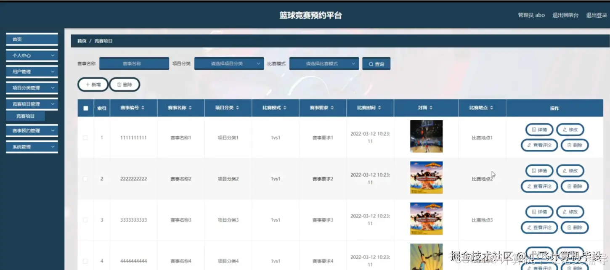Sort by 赛事编号 column sort icon
Image resolution: width=610 pixels, height=270 pixels.
tap(143, 108)
